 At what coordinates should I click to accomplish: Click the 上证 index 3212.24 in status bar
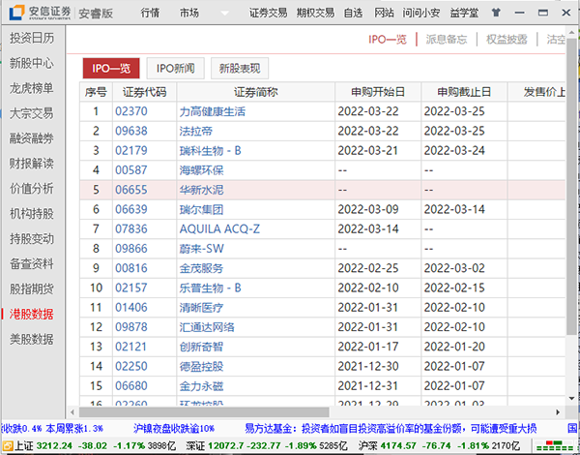(x=53, y=445)
